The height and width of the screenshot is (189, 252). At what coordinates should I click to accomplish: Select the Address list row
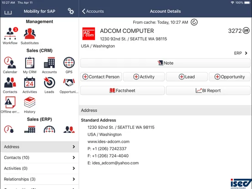(x=40, y=147)
